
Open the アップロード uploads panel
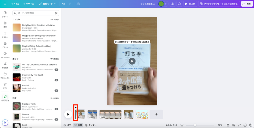[x=5, y=55]
